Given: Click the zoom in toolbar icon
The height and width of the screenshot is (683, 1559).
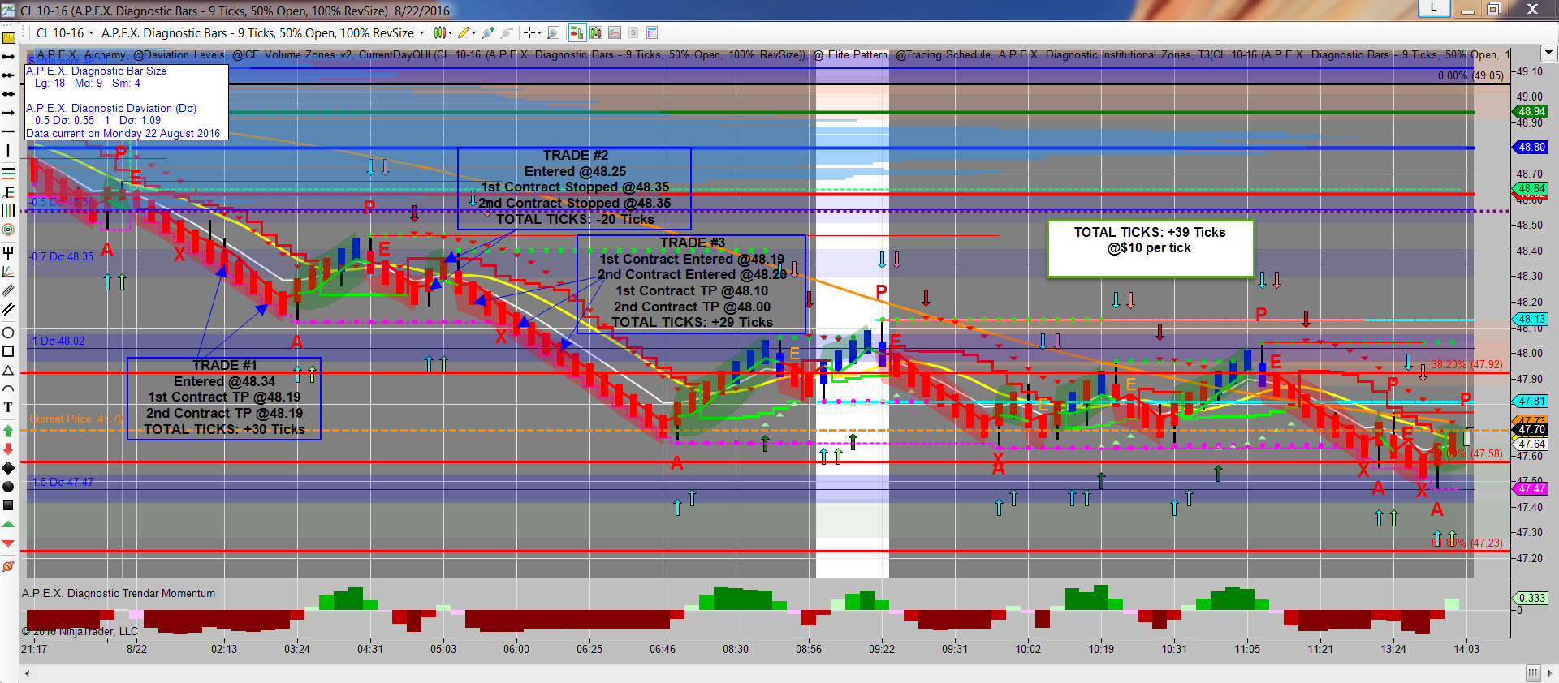Looking at the screenshot, I should (488, 32).
